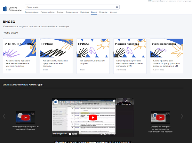Click the search magnifier icon

pos(117,7)
